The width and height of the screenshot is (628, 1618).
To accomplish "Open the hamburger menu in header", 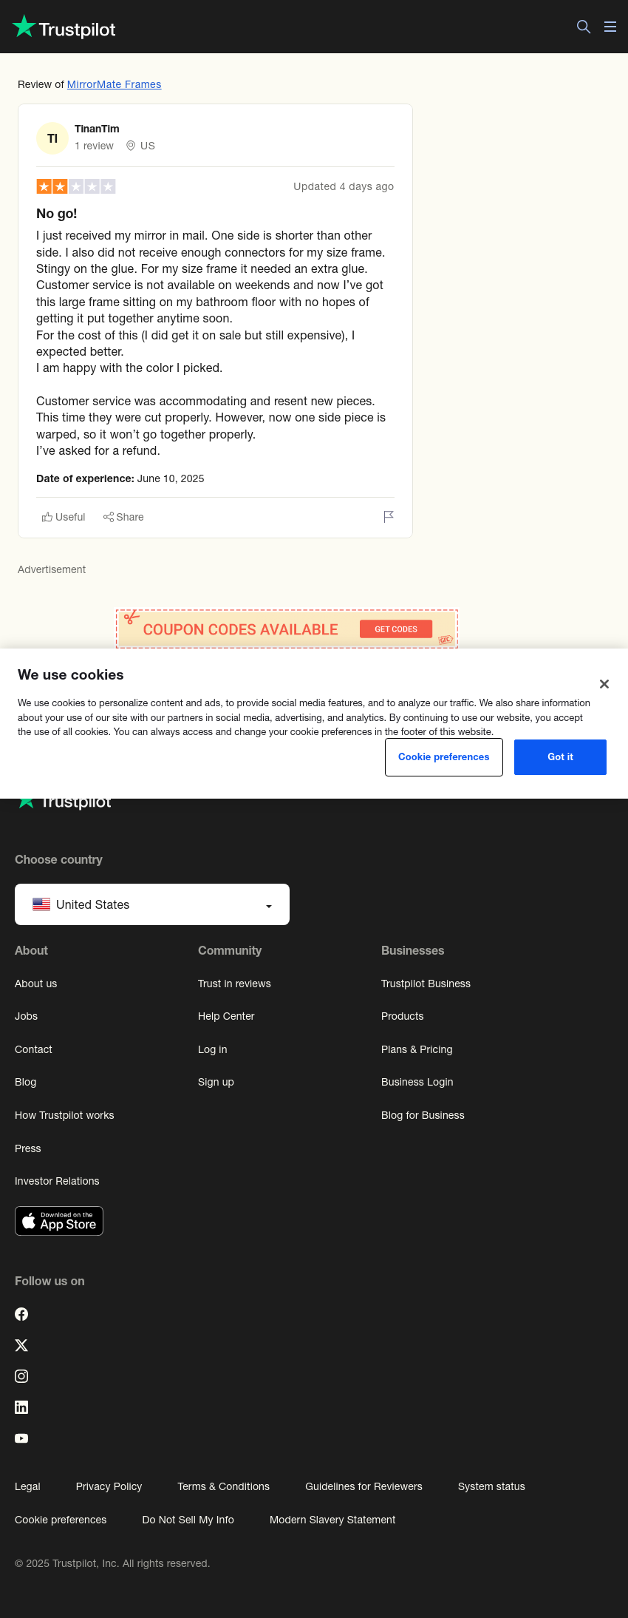I will point(610,27).
